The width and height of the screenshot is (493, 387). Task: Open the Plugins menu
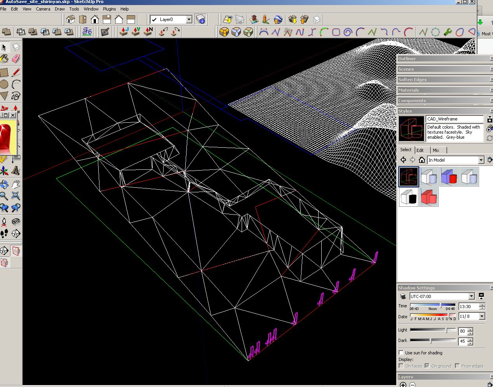pos(109,9)
